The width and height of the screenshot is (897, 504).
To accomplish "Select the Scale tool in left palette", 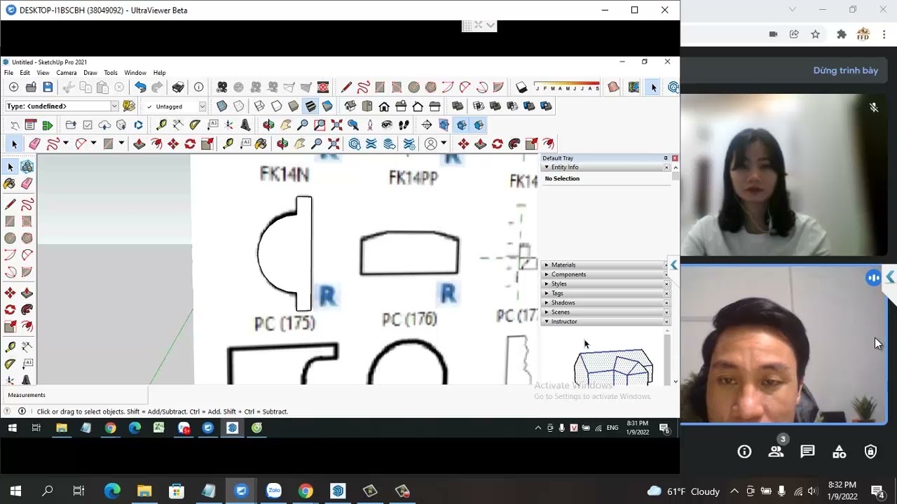I will (10, 326).
